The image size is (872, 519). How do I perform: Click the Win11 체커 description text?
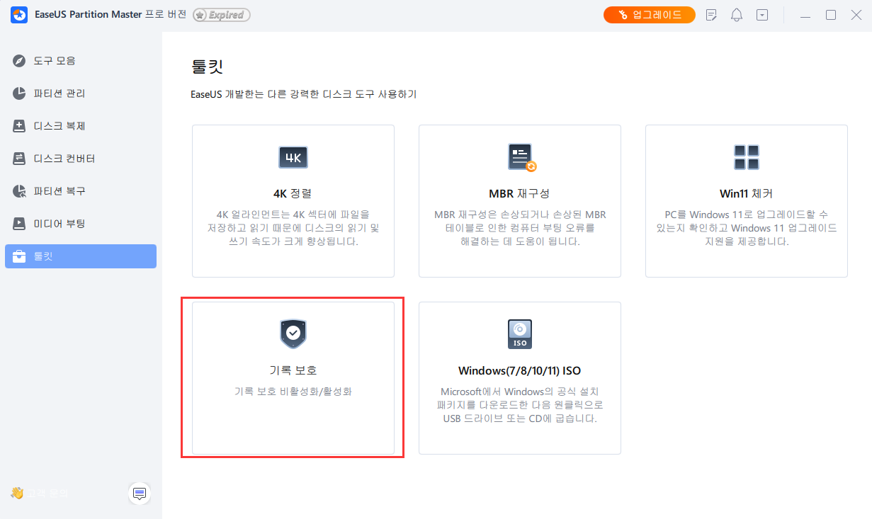747,227
